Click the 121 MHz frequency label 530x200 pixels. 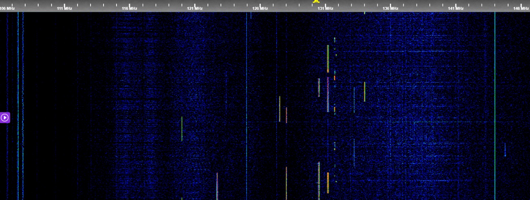(195, 9)
